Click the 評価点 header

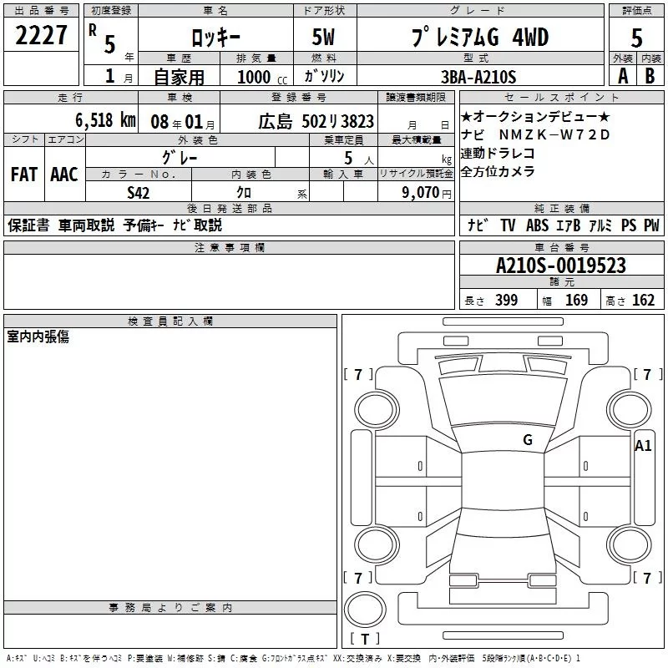click(x=636, y=11)
